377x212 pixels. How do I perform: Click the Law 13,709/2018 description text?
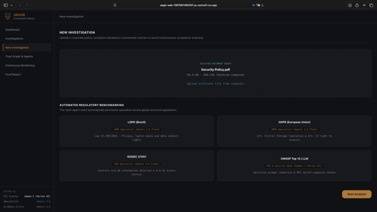pyautogui.click(x=137, y=138)
